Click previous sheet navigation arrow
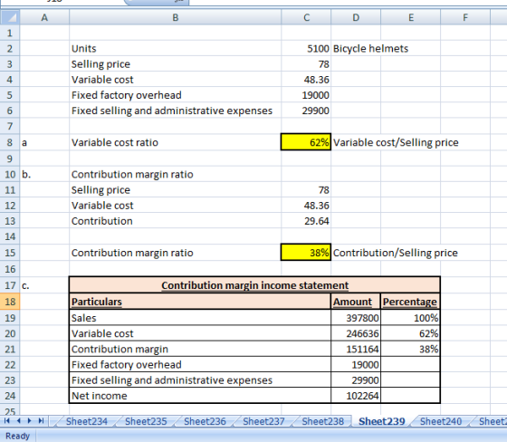This screenshot has width=507, height=442. 18,420
